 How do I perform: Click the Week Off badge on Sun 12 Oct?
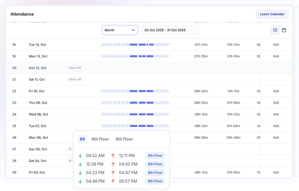(75, 68)
